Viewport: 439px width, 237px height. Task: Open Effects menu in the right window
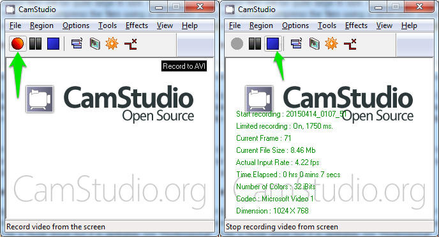(356, 25)
